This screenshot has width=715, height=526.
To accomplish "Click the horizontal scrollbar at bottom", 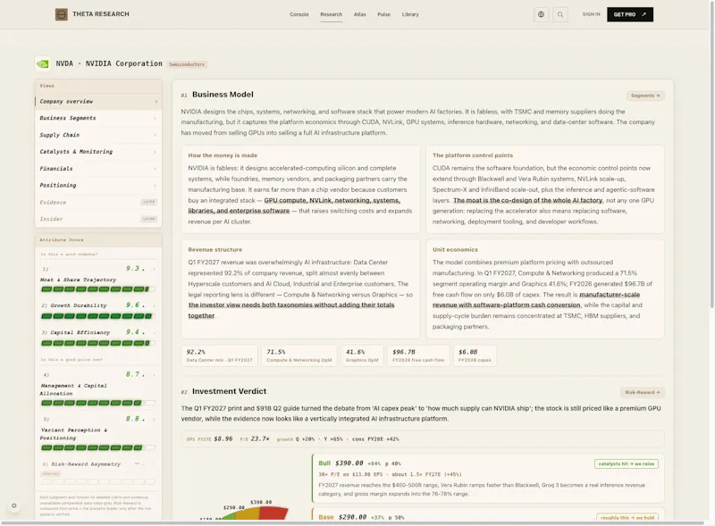I will pyautogui.click(x=353, y=522).
